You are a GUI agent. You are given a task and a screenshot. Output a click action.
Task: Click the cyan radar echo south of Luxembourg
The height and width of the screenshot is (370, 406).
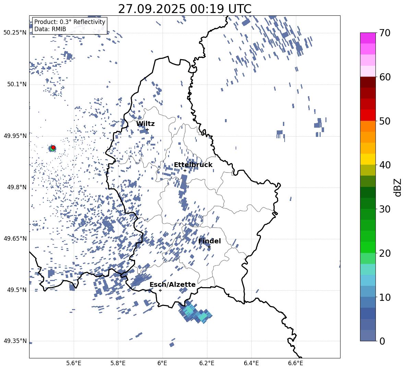point(195,312)
